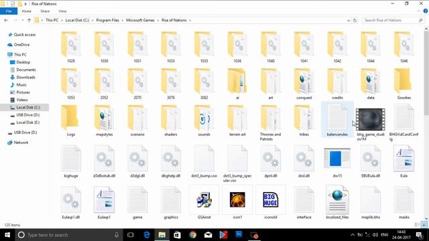This screenshot has width=429, height=241.
Task: Open the File ribbon tab
Action: pos(9,11)
